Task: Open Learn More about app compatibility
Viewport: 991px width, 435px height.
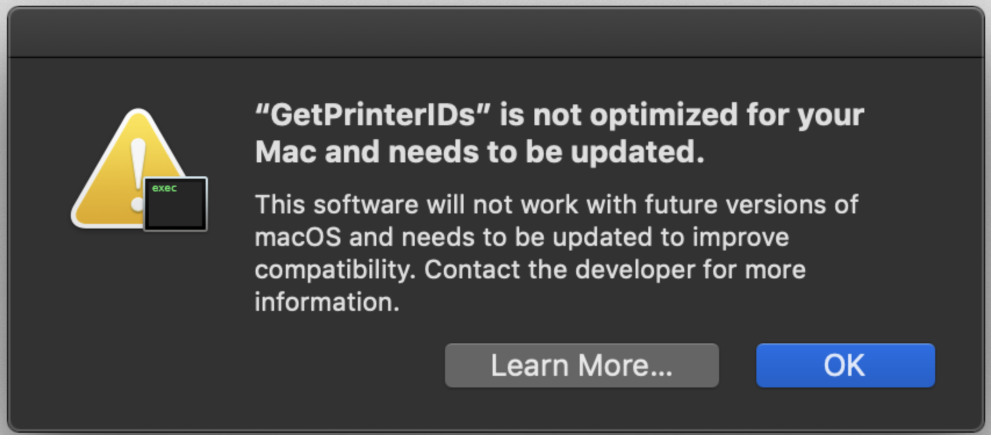Action: tap(581, 365)
